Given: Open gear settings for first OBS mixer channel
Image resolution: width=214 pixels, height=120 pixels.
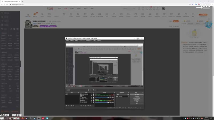Looking at the screenshot, I should 113,97.
